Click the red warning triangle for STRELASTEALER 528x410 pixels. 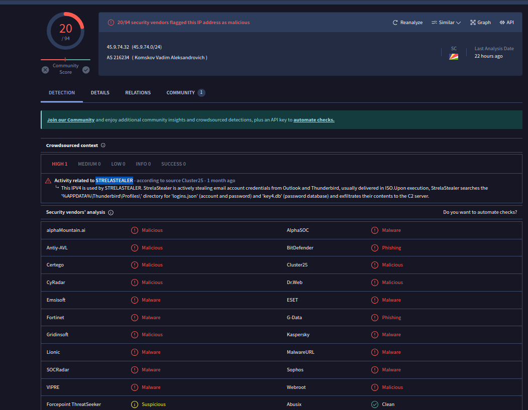(48, 181)
